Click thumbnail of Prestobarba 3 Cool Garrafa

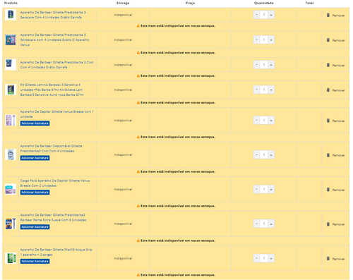[11, 65]
